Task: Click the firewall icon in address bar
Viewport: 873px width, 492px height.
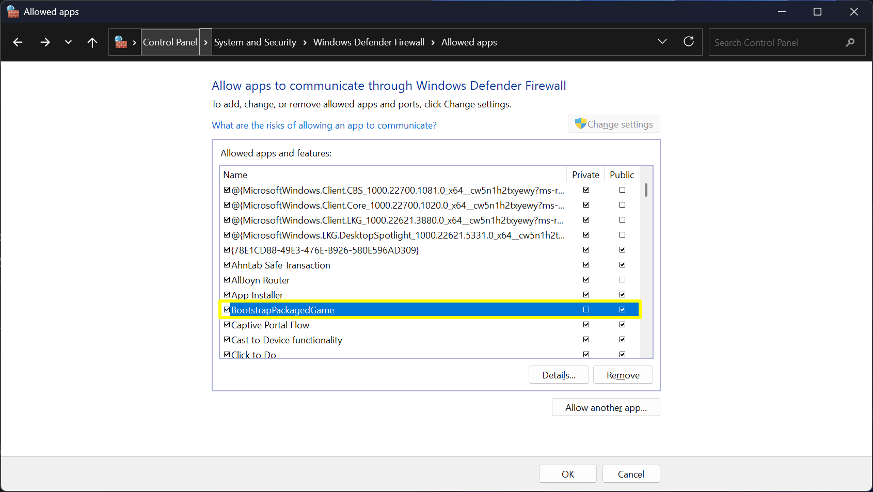Action: 121,42
